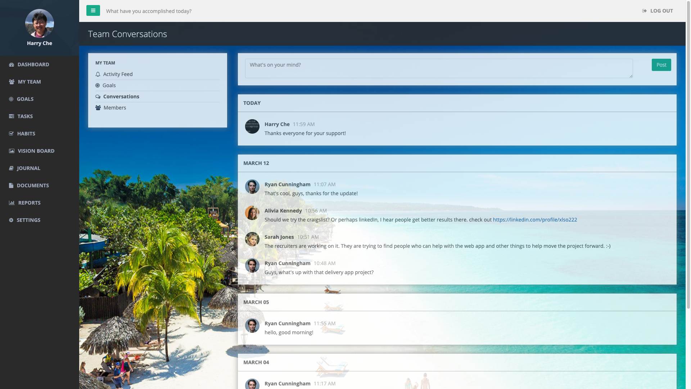The height and width of the screenshot is (389, 691).
Task: Click the Journal book icon
Action: (11, 168)
